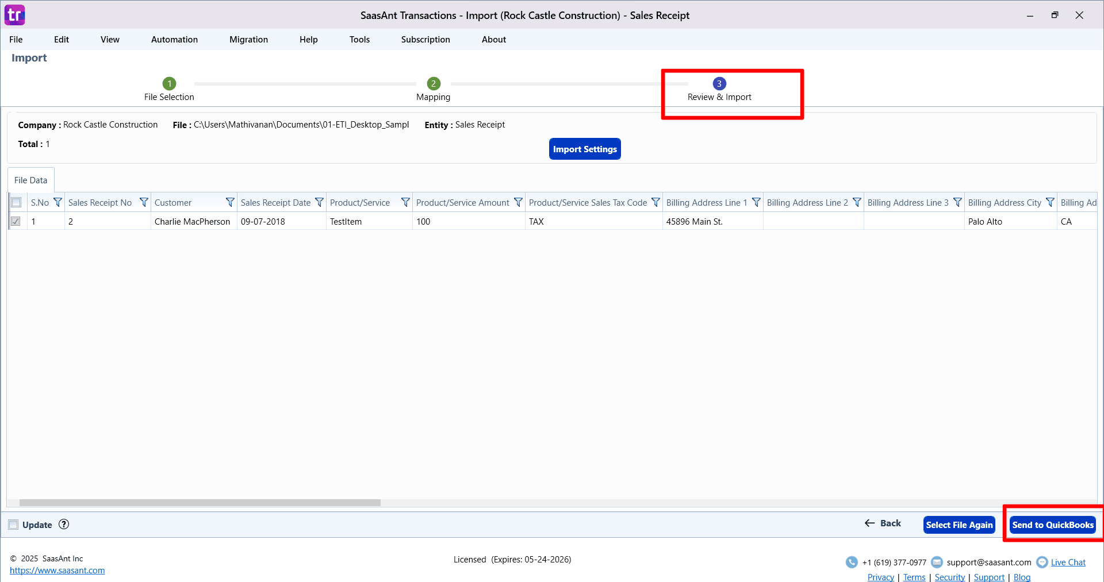Open filter dropdown for Sales Receipt No
The width and height of the screenshot is (1104, 582).
coord(144,202)
